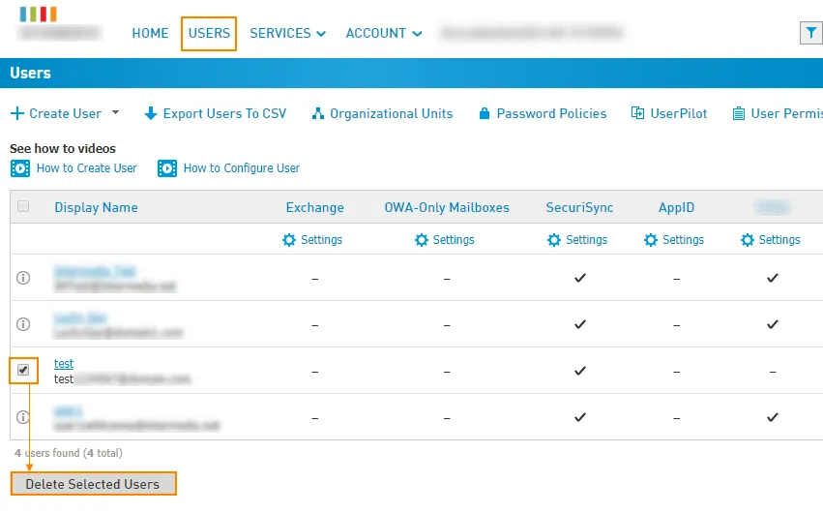Click Create User text link

click(65, 113)
